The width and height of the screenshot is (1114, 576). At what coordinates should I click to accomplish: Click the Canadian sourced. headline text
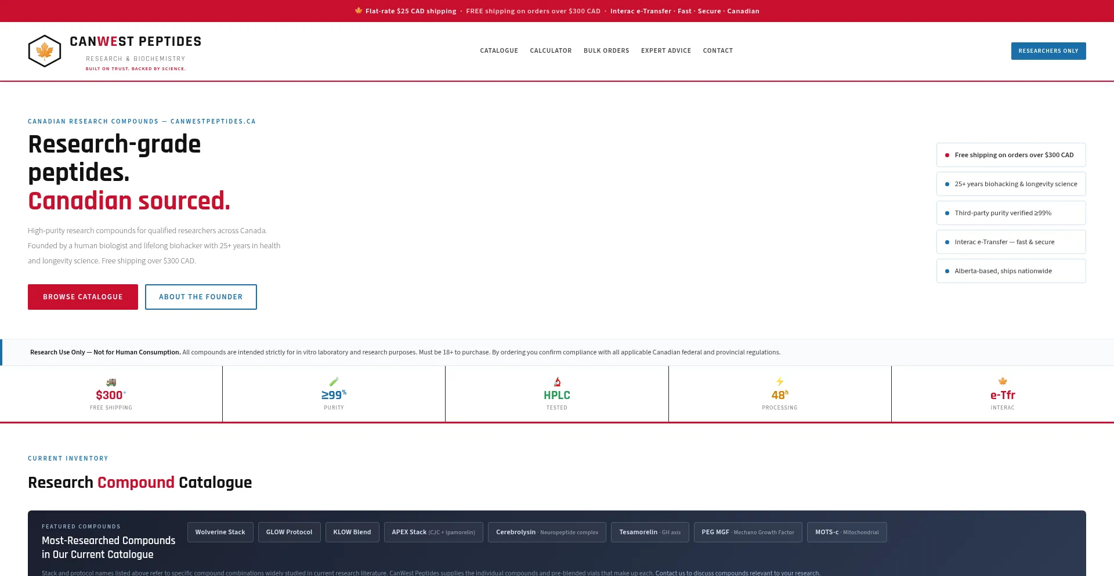[129, 201]
